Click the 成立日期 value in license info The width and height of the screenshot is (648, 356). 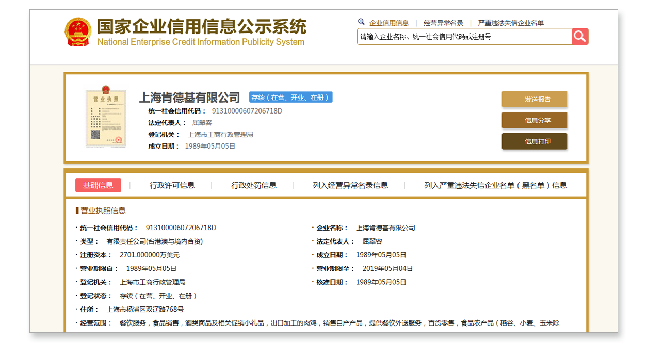(x=381, y=255)
